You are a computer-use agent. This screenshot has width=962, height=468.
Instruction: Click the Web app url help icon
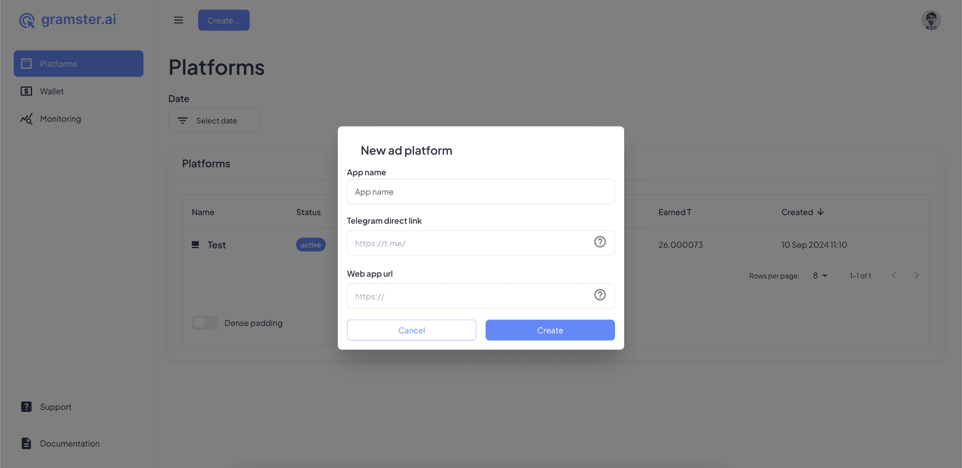click(600, 295)
